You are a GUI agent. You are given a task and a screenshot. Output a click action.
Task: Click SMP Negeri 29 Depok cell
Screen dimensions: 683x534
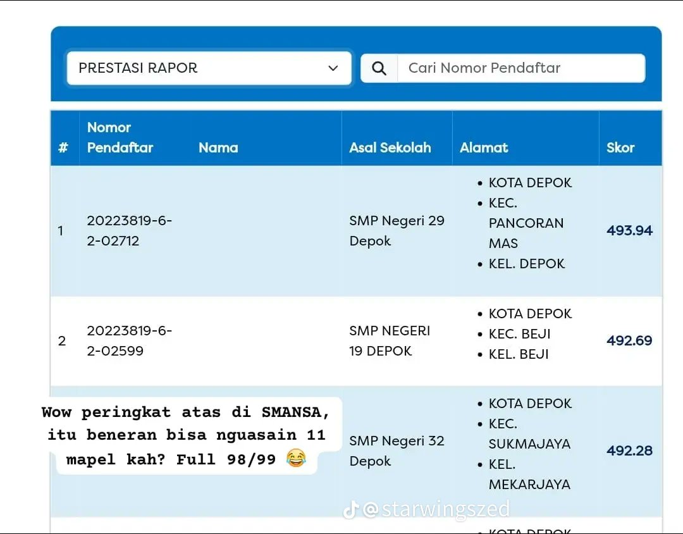[x=397, y=230]
